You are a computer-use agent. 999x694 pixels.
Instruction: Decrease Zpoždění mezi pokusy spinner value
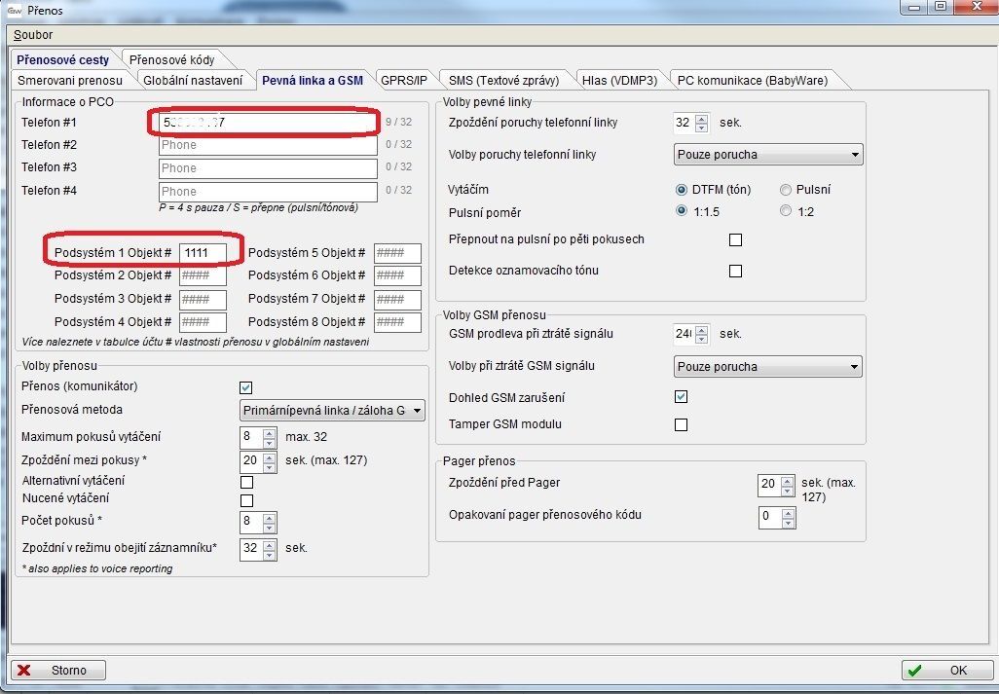(x=270, y=465)
